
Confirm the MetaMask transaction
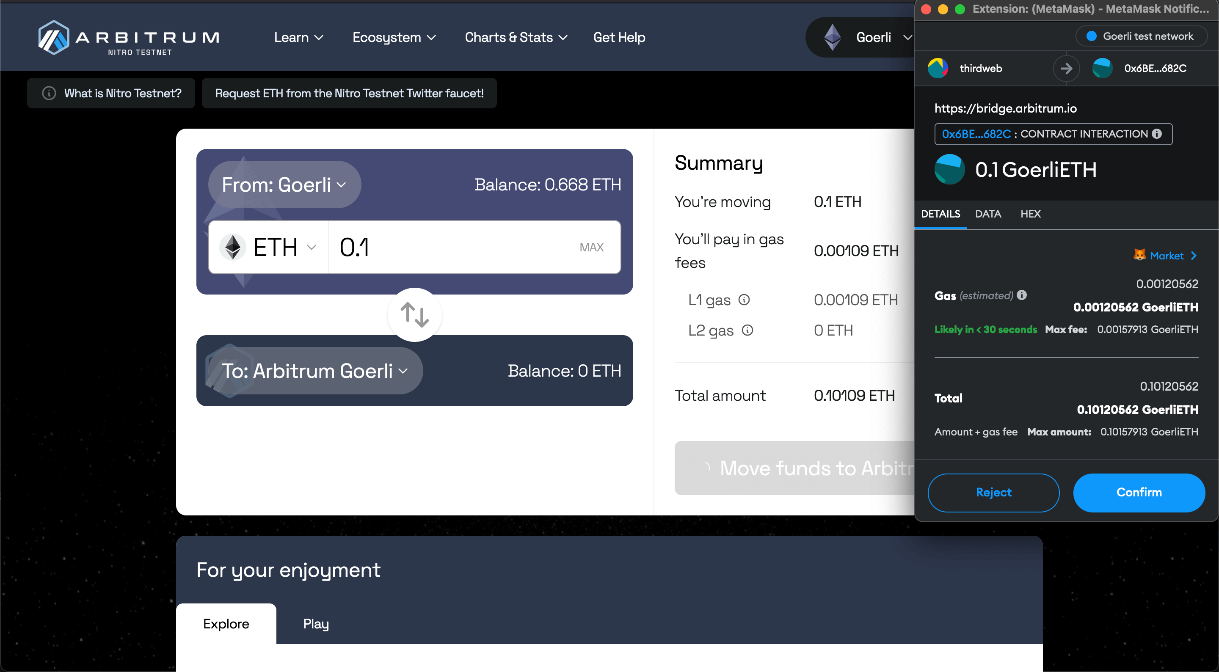click(1139, 492)
